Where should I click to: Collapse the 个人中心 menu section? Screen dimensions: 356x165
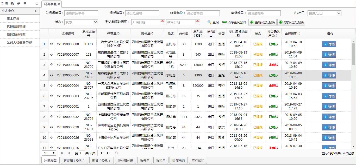pyautogui.click(x=36, y=11)
